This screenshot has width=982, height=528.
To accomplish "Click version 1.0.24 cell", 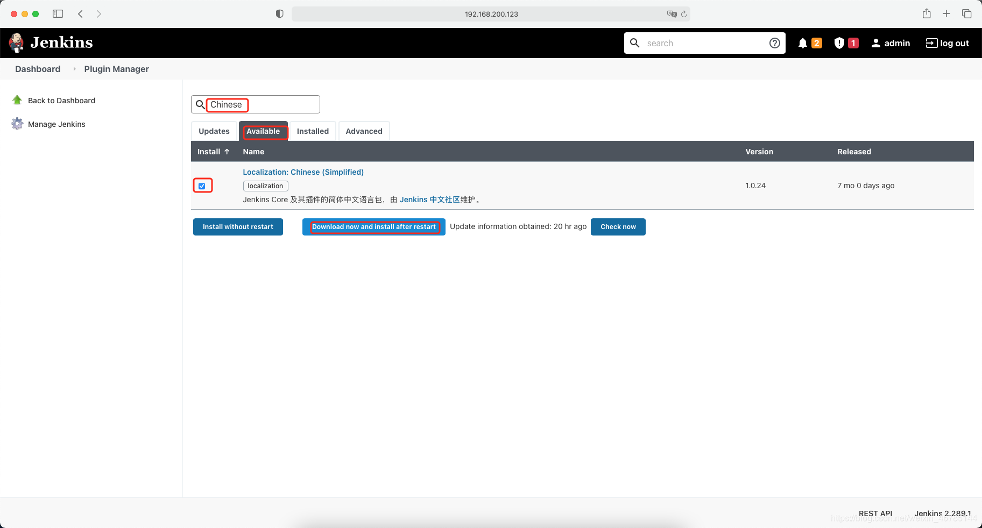I will pos(755,185).
